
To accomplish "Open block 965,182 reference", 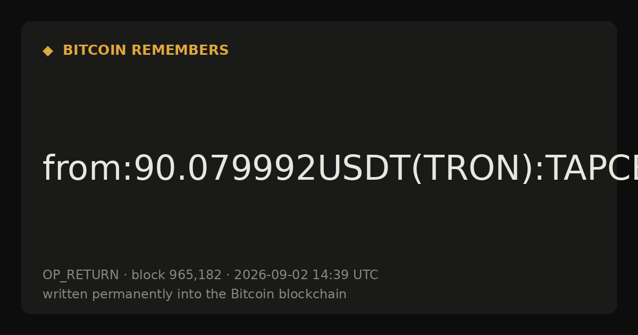I will click(x=177, y=275).
